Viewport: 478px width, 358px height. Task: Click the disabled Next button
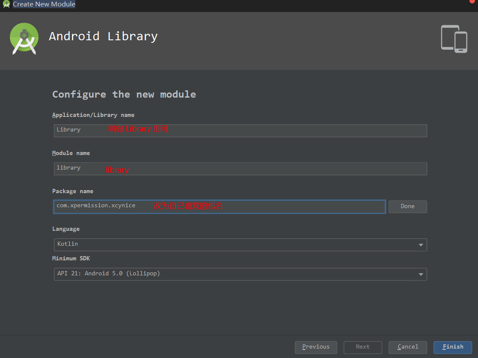pos(362,347)
